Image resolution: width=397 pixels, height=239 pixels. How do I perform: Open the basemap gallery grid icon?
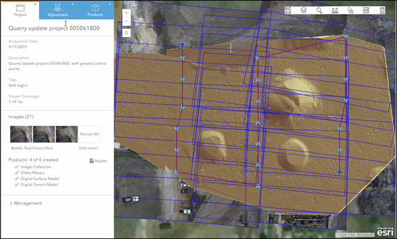point(288,10)
